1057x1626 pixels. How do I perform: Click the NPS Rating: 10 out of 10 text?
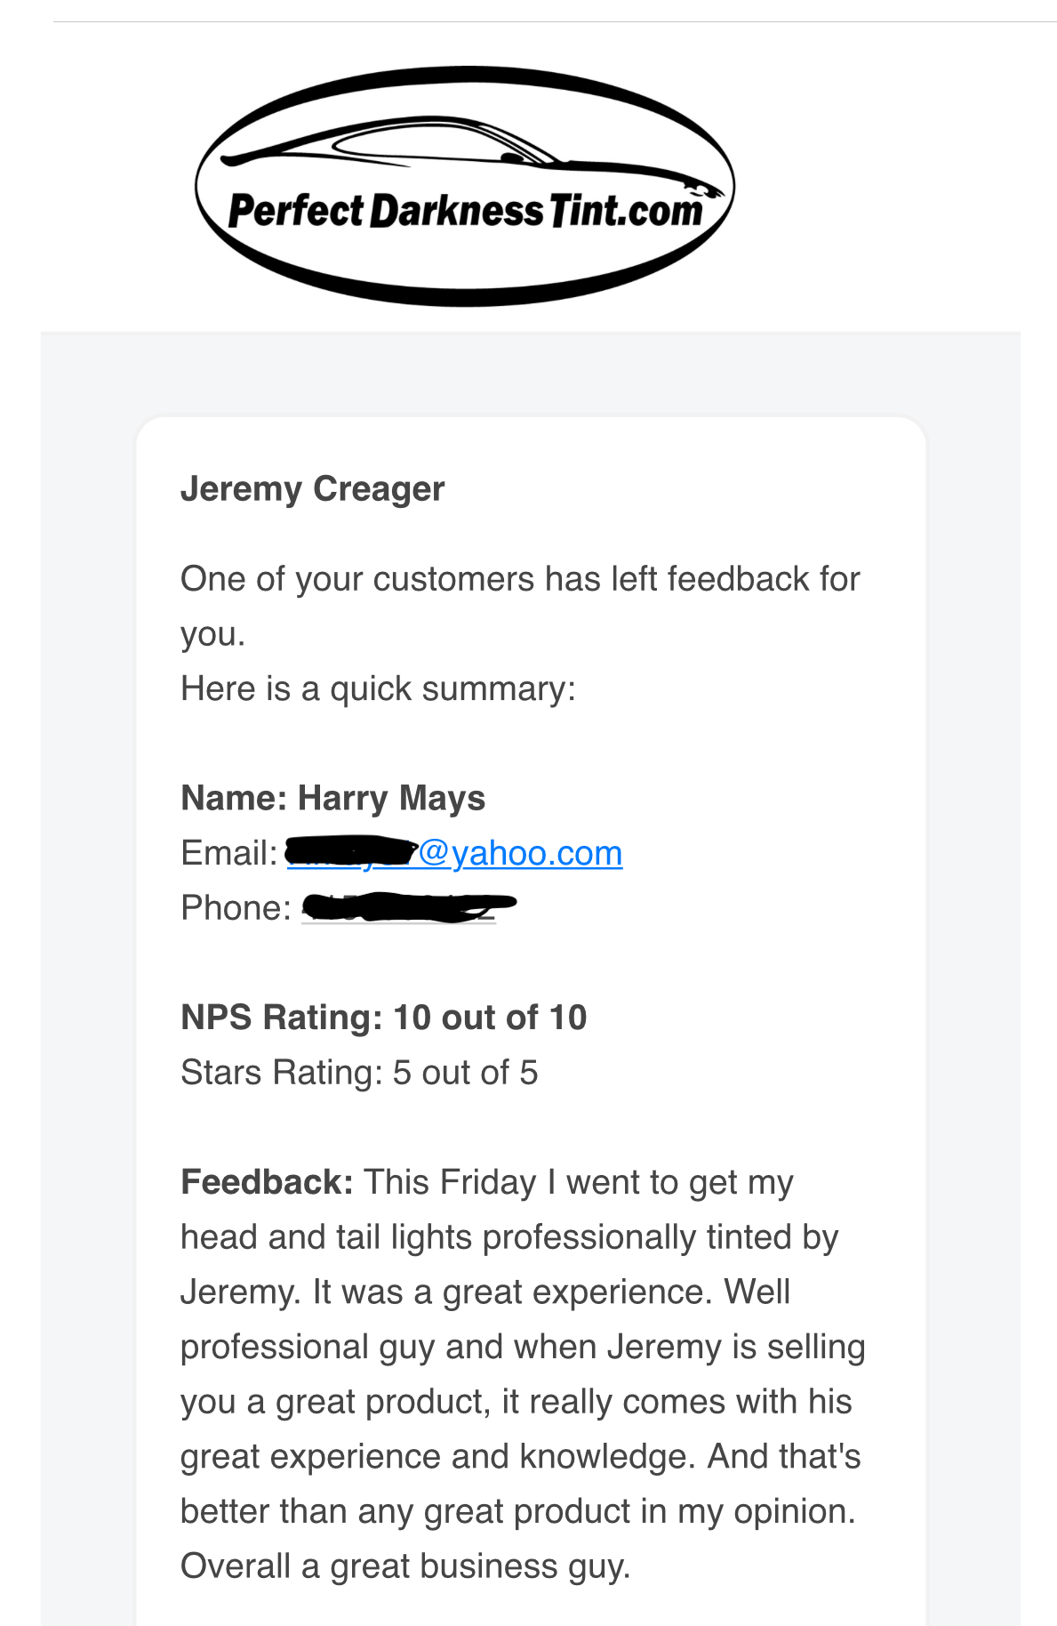click(384, 1018)
